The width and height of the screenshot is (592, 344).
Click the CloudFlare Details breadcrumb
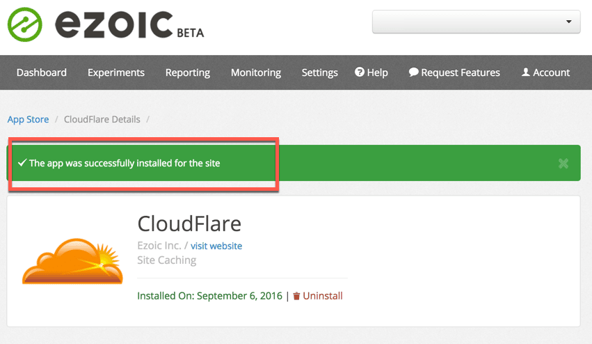(x=102, y=119)
